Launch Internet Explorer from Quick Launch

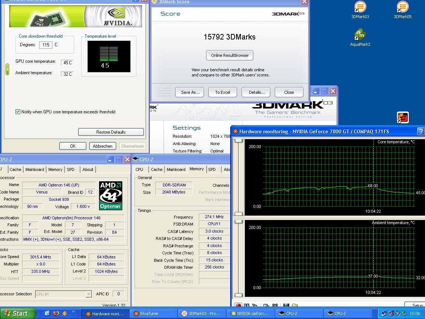(47, 313)
